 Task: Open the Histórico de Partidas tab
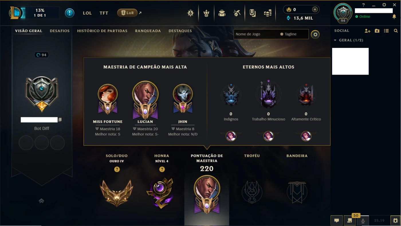click(102, 31)
